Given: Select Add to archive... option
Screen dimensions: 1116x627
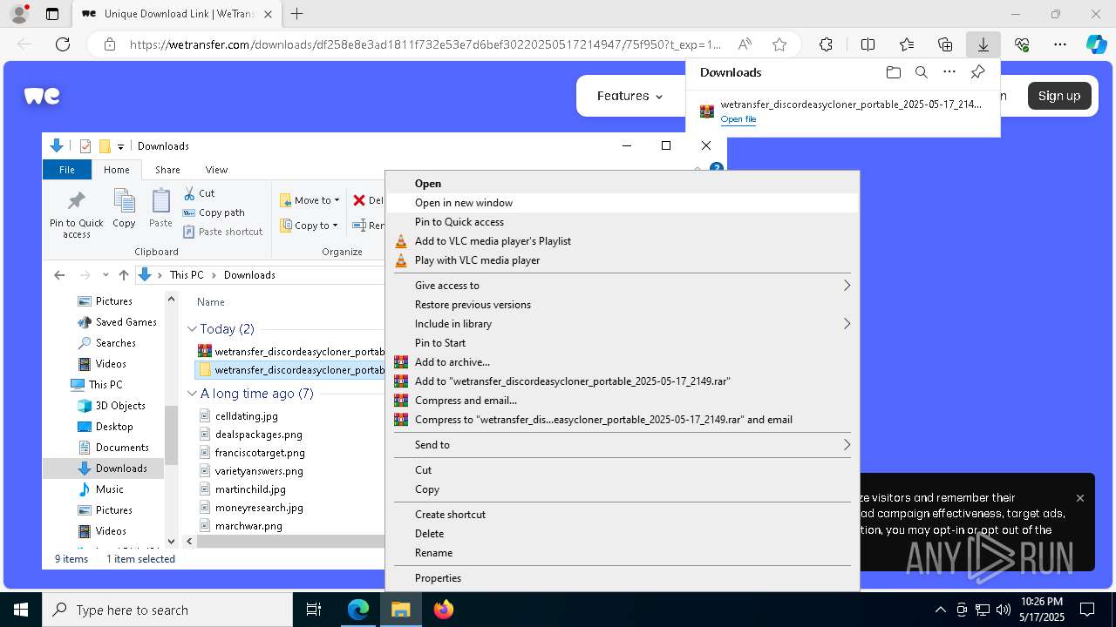Looking at the screenshot, I should (x=622, y=362).
